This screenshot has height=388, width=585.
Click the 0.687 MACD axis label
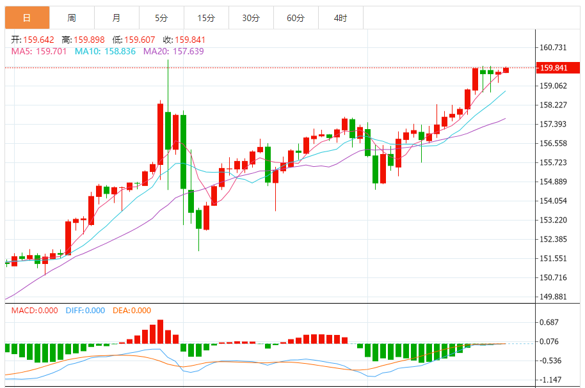[x=549, y=322]
